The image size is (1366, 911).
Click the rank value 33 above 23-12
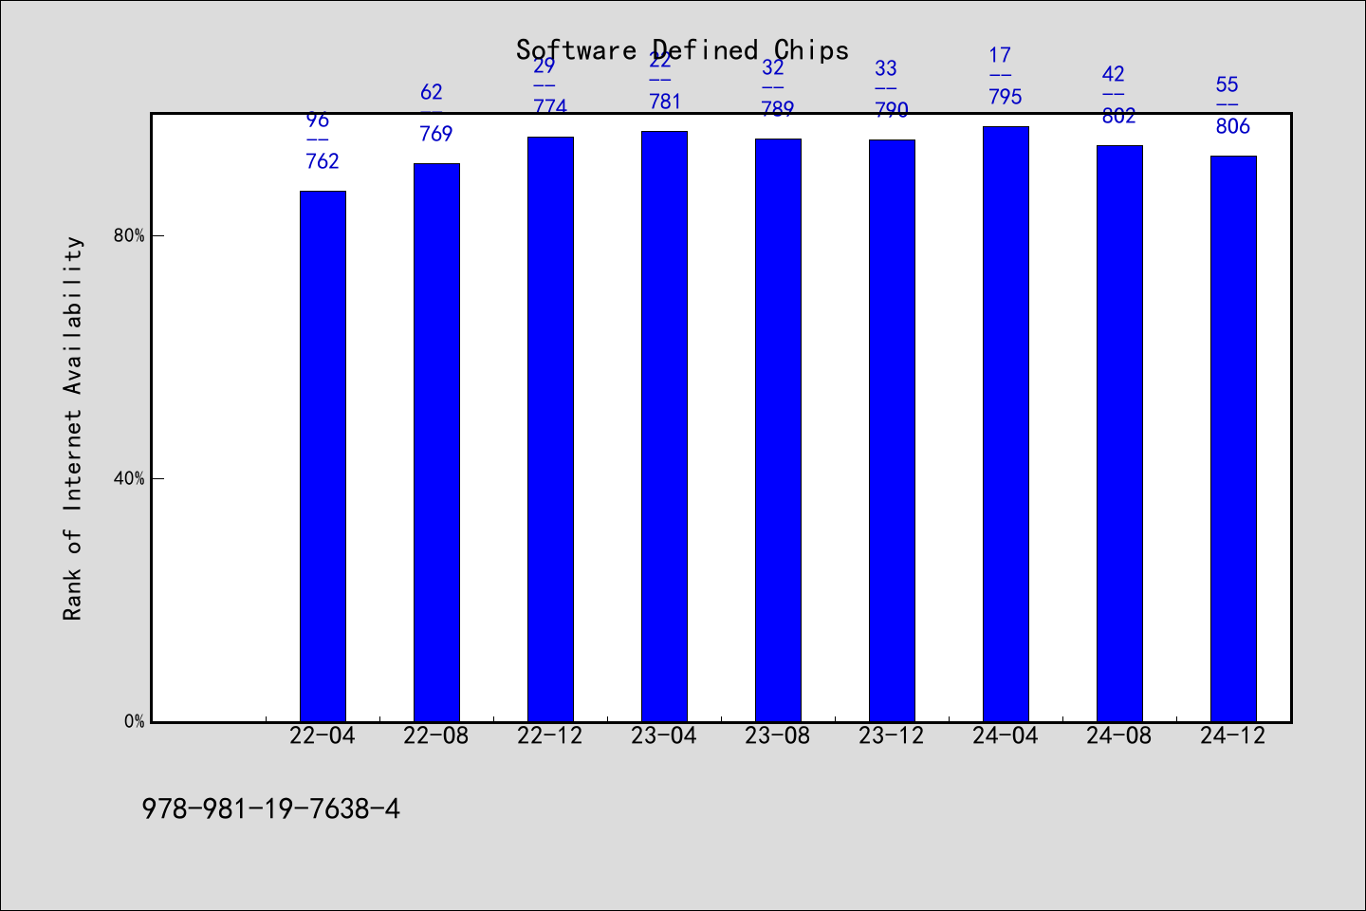(886, 68)
